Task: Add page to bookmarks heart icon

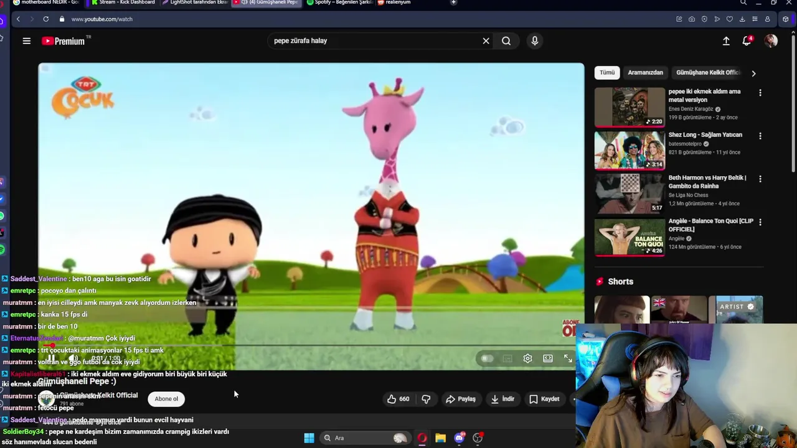Action: pyautogui.click(x=730, y=19)
